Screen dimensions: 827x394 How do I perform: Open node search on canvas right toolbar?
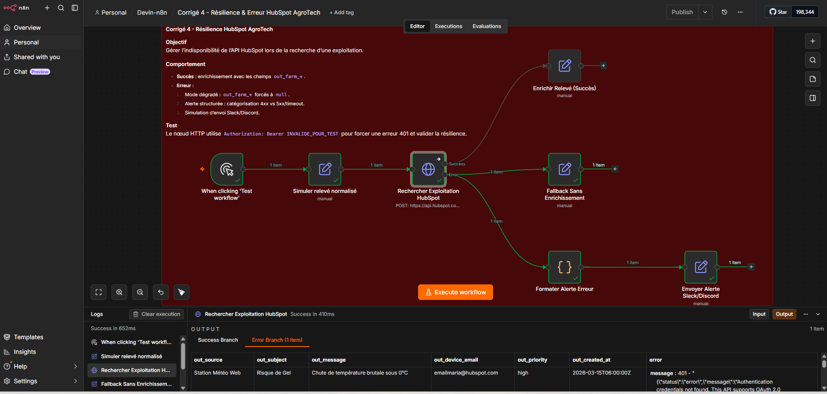[813, 60]
